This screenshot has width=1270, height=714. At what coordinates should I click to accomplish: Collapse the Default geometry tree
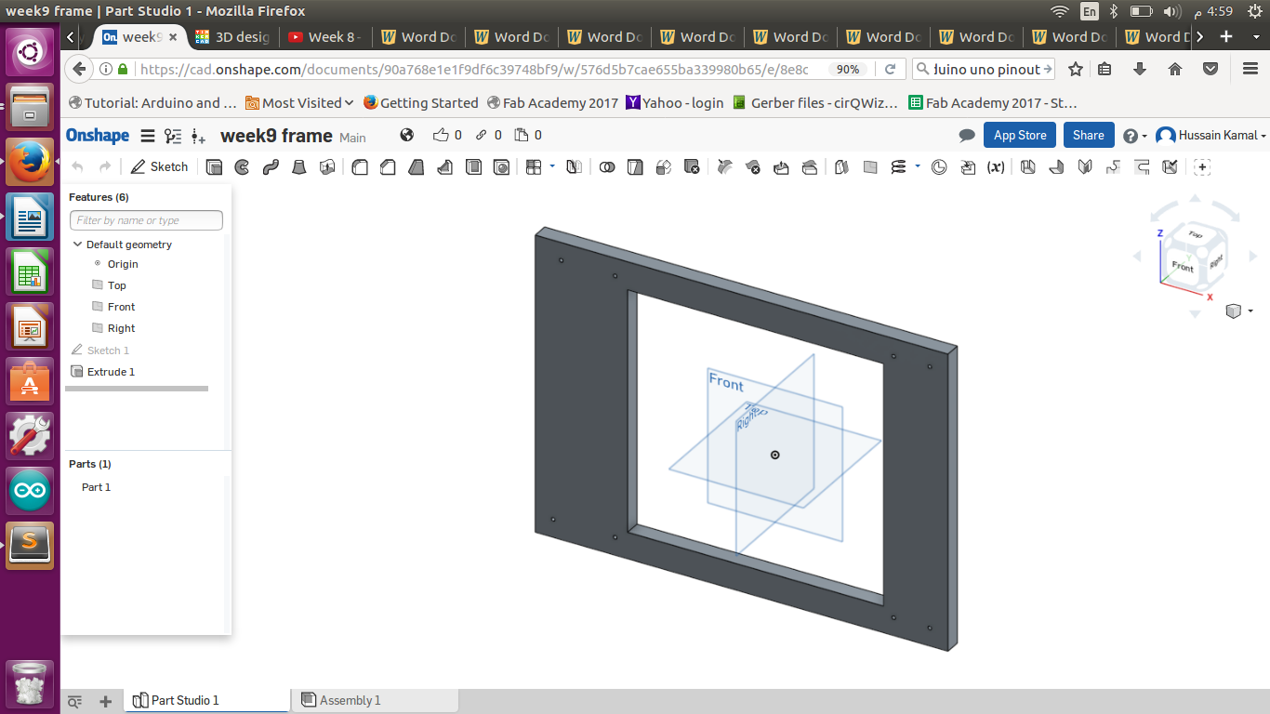coord(78,245)
